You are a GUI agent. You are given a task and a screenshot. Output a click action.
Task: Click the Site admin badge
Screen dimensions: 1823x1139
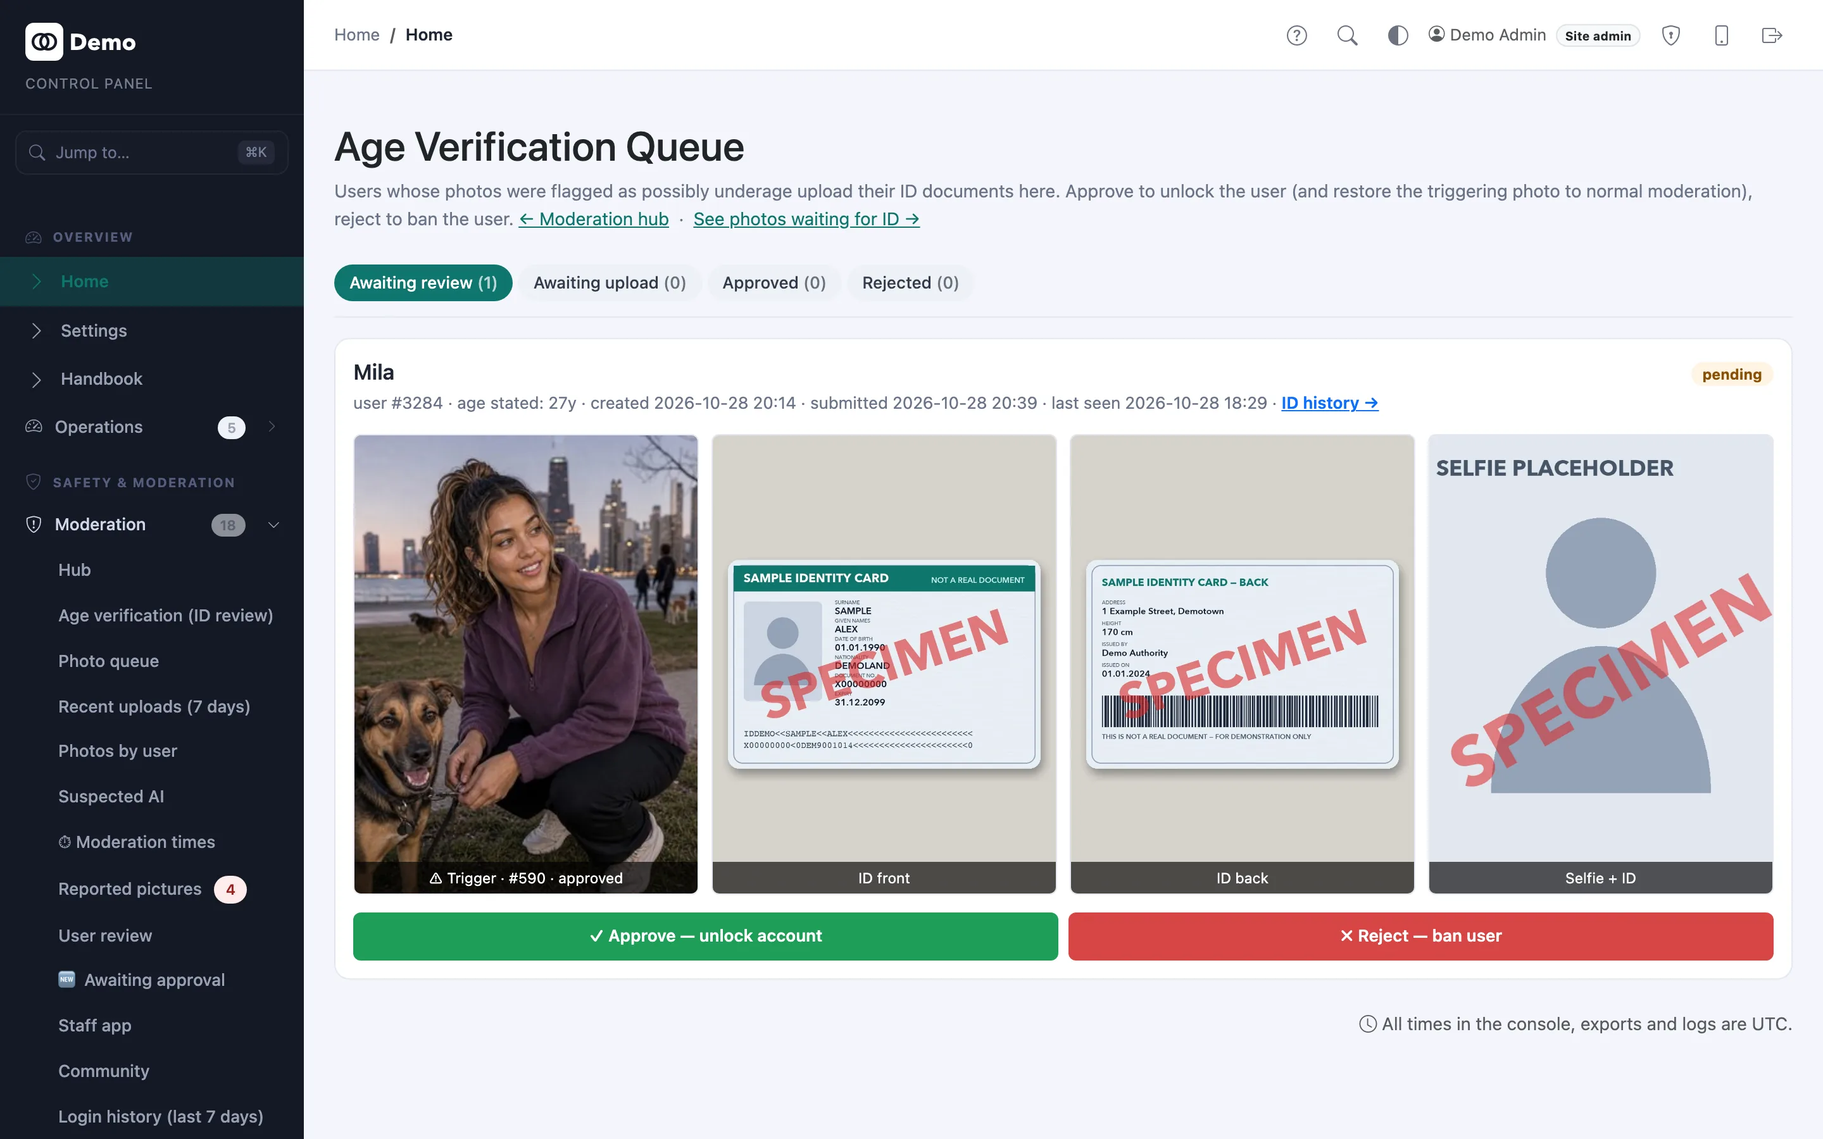(1597, 35)
